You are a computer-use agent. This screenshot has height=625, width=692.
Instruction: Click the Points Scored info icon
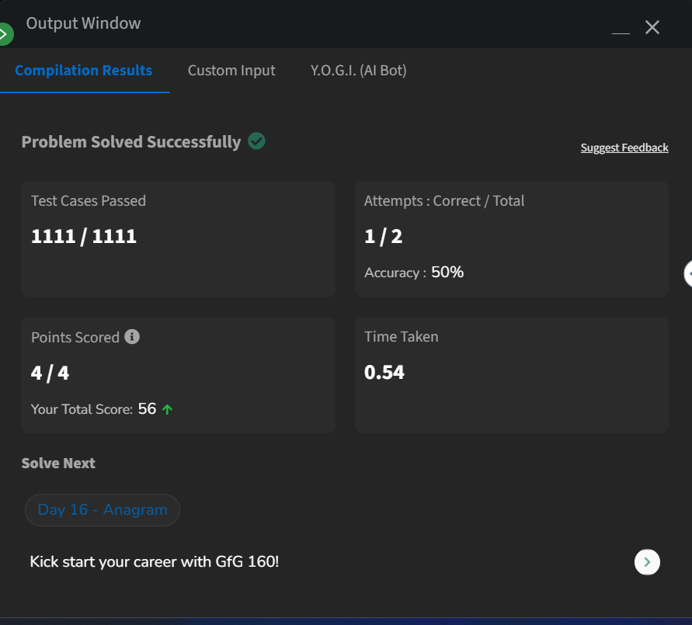[132, 337]
